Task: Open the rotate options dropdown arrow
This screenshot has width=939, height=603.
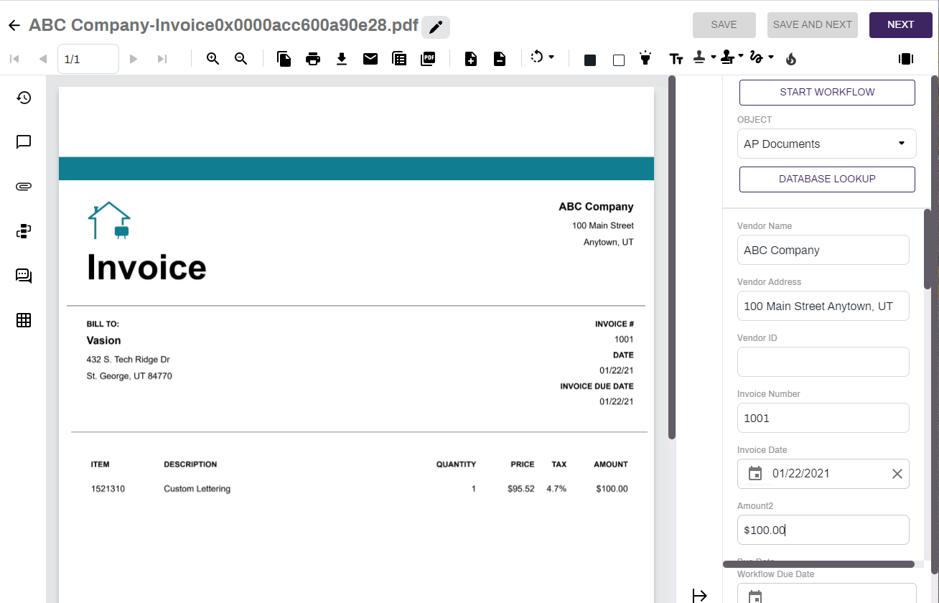Action: (x=551, y=57)
